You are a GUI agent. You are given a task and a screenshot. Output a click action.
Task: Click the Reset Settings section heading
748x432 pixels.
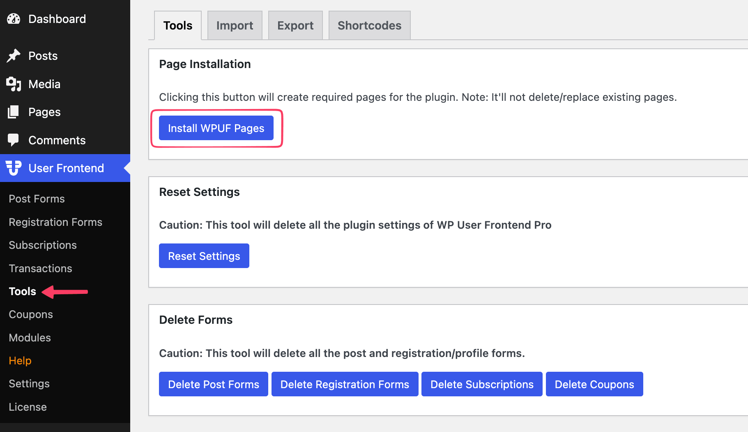pyautogui.click(x=199, y=192)
